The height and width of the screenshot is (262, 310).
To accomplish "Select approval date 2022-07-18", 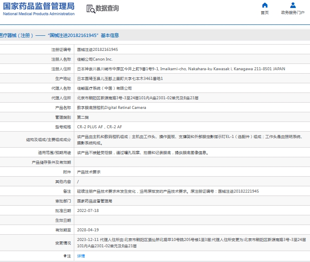I will (x=88, y=210).
